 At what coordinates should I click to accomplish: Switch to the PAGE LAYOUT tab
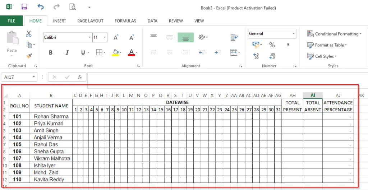pyautogui.click(x=90, y=21)
